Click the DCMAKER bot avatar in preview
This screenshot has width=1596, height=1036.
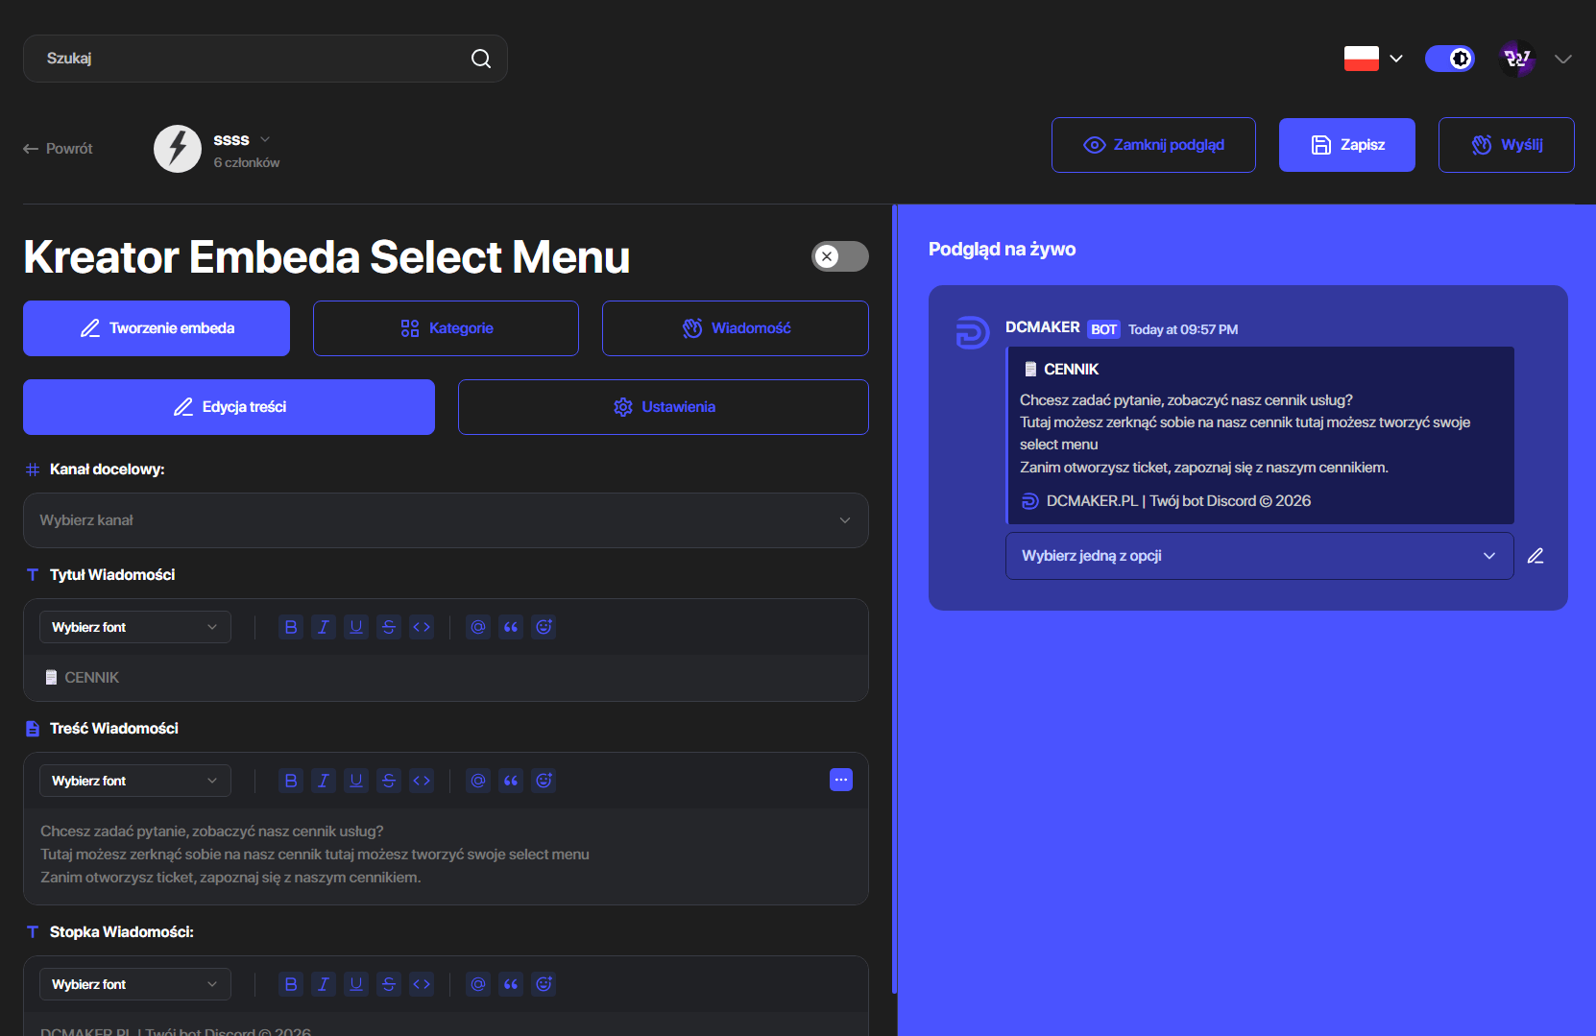(x=972, y=333)
